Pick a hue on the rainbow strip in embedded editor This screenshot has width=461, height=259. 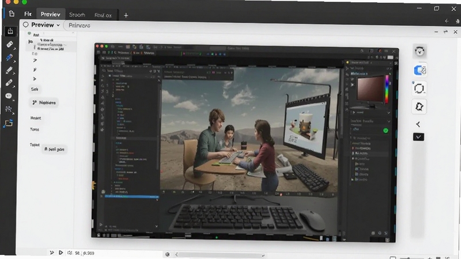(x=387, y=89)
